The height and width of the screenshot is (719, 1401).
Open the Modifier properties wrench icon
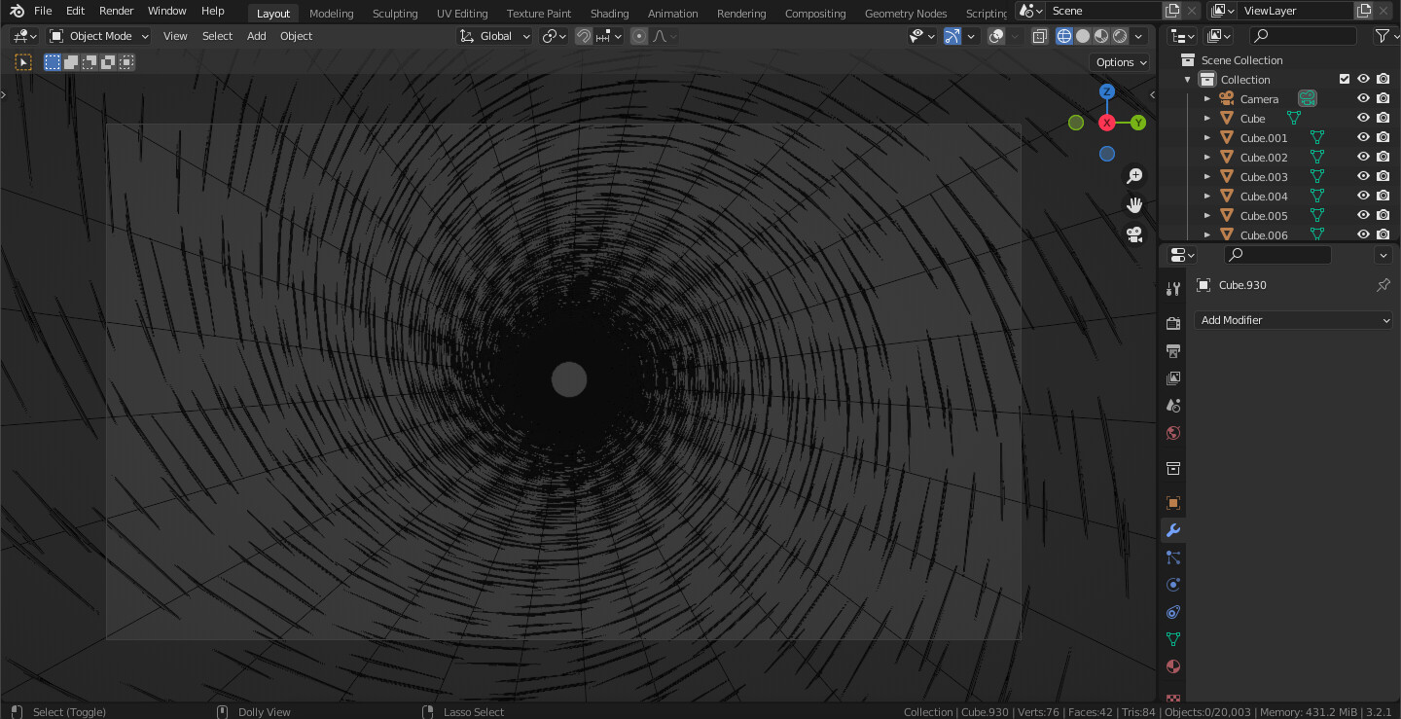(x=1172, y=530)
